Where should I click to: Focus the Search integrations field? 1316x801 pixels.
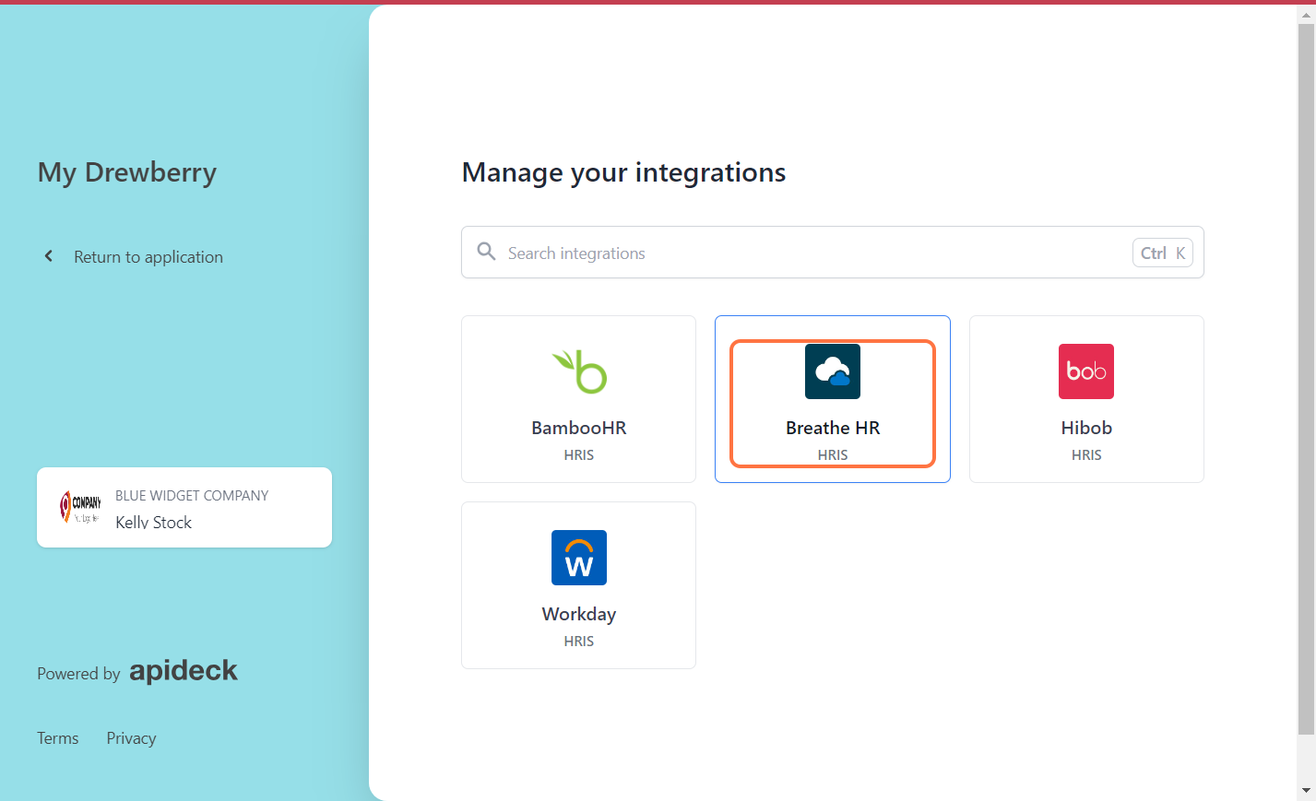click(833, 253)
